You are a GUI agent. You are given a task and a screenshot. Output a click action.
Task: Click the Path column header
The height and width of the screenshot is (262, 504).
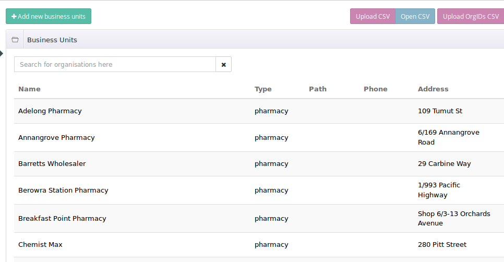pyautogui.click(x=318, y=89)
